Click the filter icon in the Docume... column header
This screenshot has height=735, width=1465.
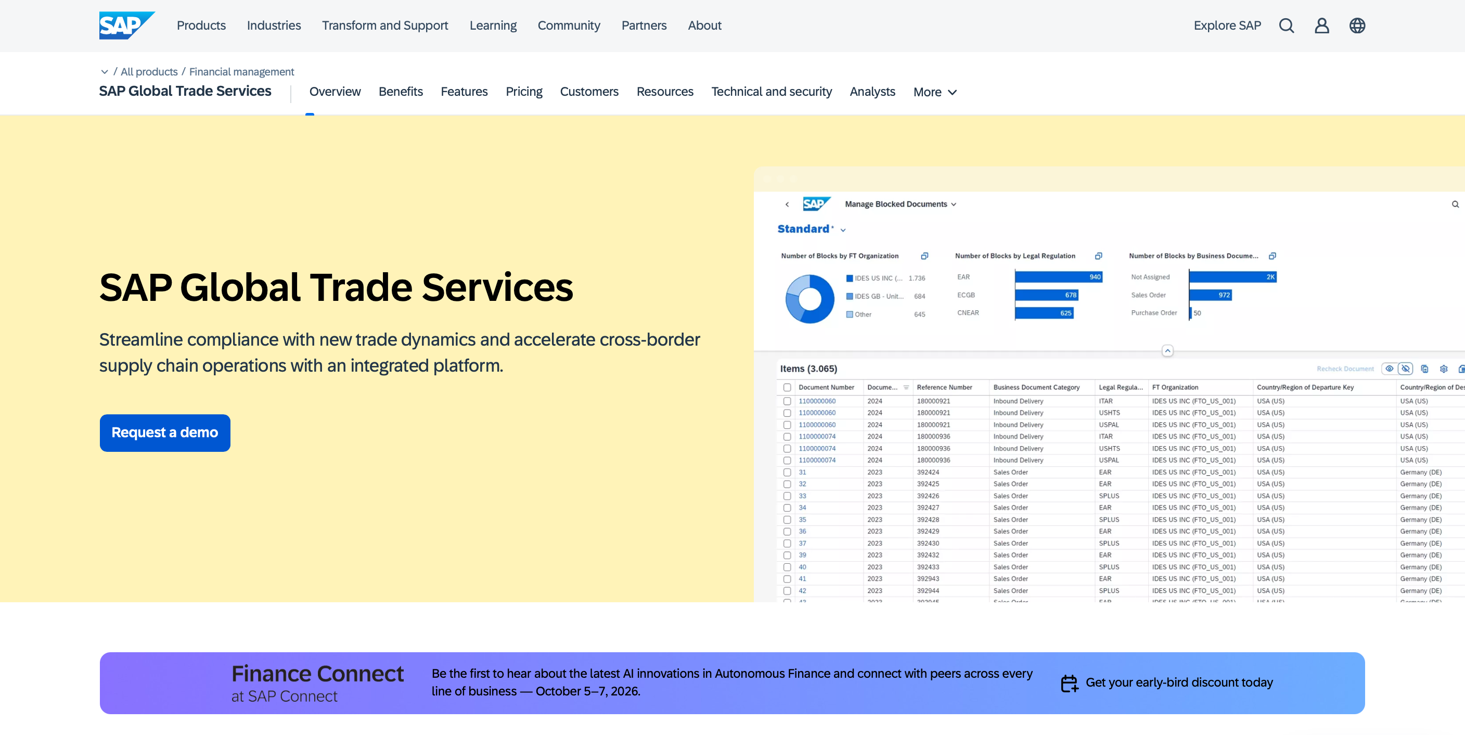click(x=906, y=387)
